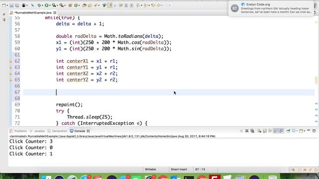Open the Open Console dropdown arrow
319x179 pixels.
[305, 131]
